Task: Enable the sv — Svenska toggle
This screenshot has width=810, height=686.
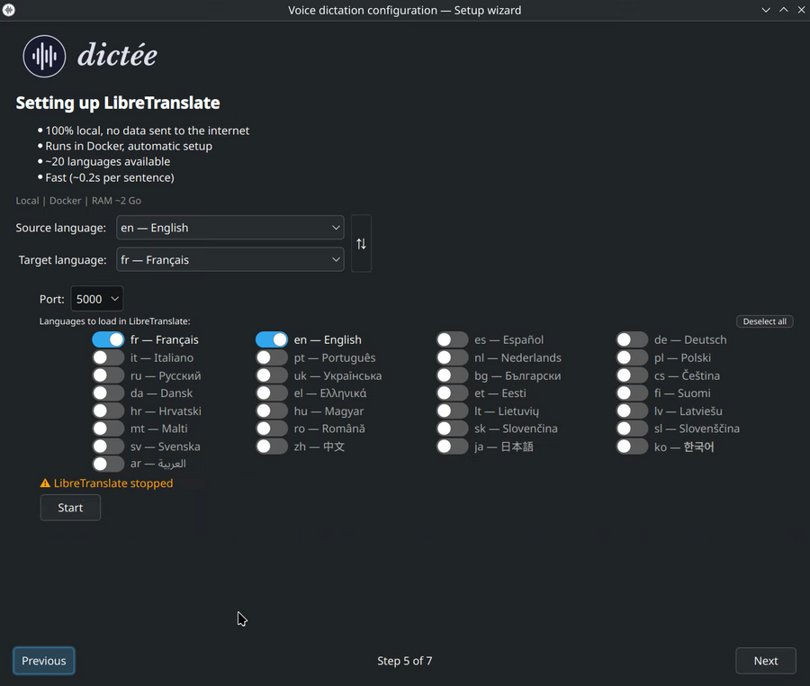Action: 109,447
